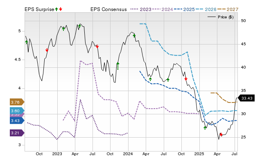
Task: Click the 3.60 light blue value badge
Action: coord(17,111)
